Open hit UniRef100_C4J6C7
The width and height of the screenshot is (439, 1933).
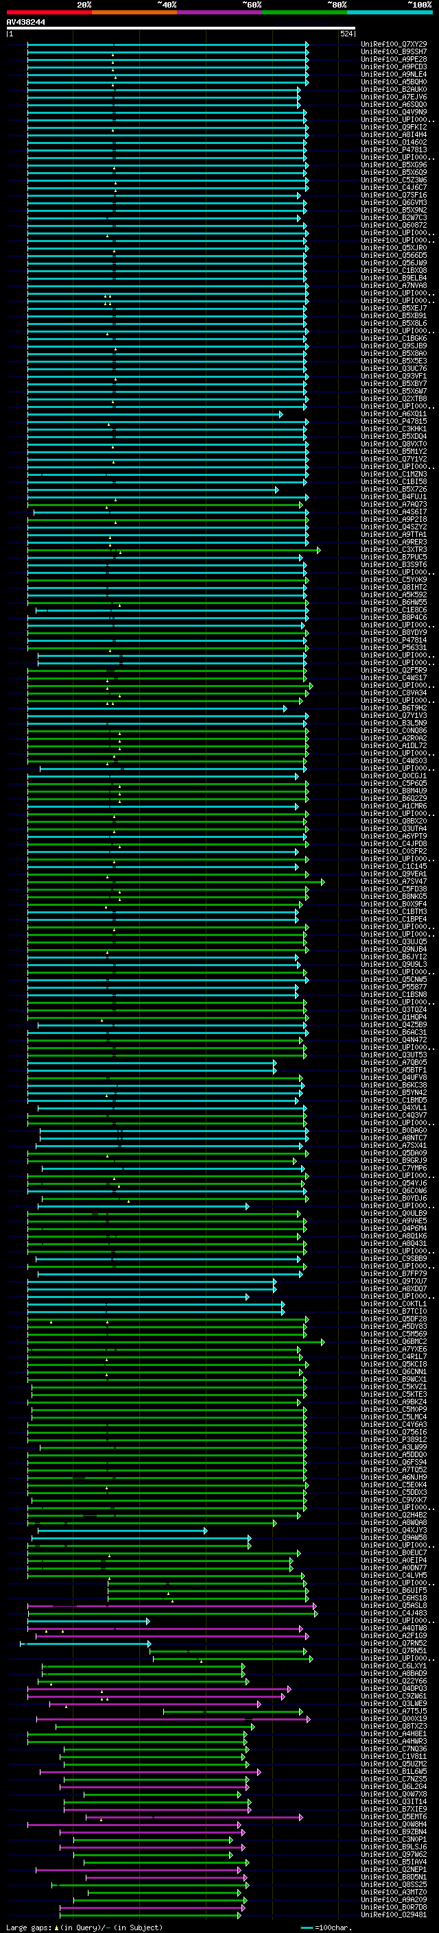pos(394,188)
